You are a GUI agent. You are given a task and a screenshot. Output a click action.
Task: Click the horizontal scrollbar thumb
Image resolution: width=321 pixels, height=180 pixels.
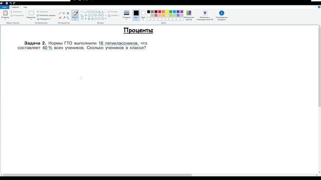[97, 175]
